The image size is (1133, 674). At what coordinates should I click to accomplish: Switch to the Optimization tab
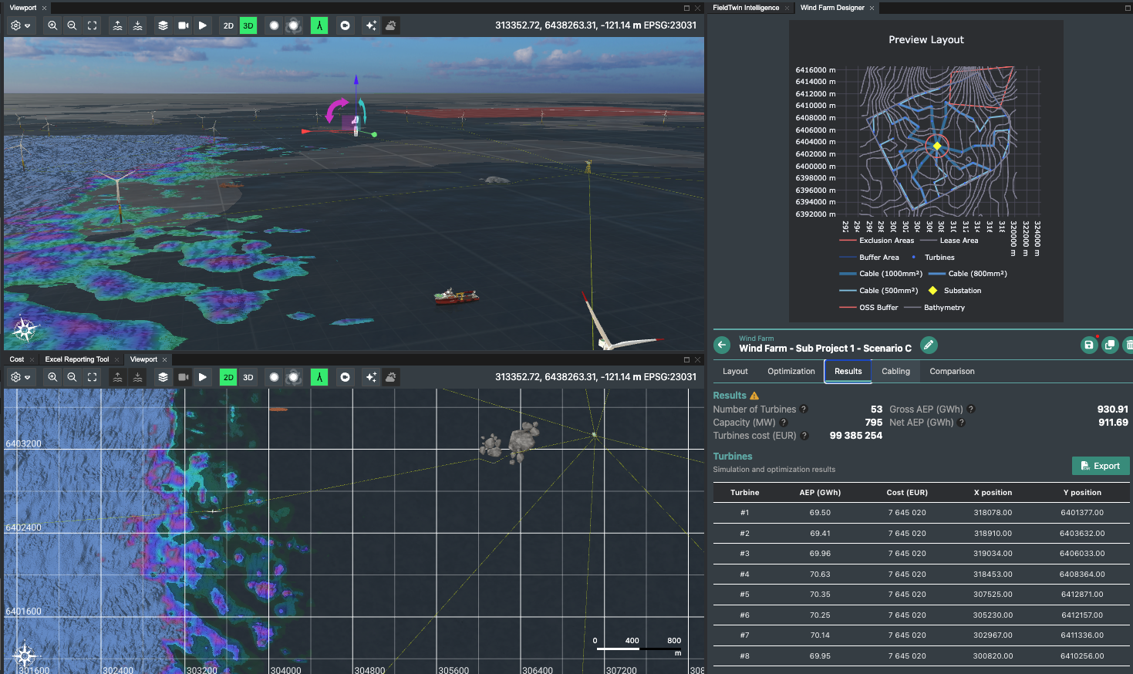tap(791, 371)
